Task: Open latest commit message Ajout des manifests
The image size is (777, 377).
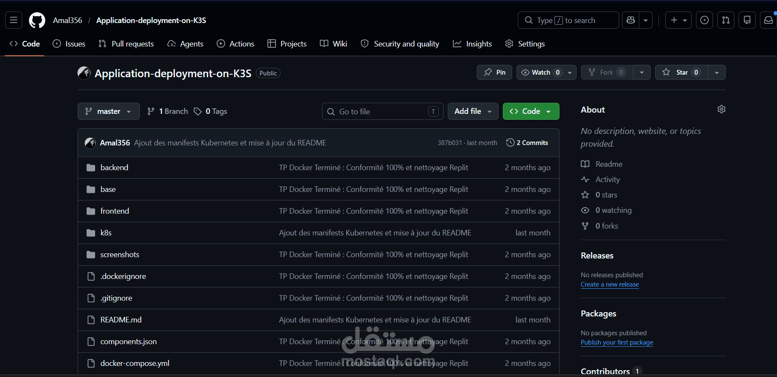Action: tap(230, 143)
